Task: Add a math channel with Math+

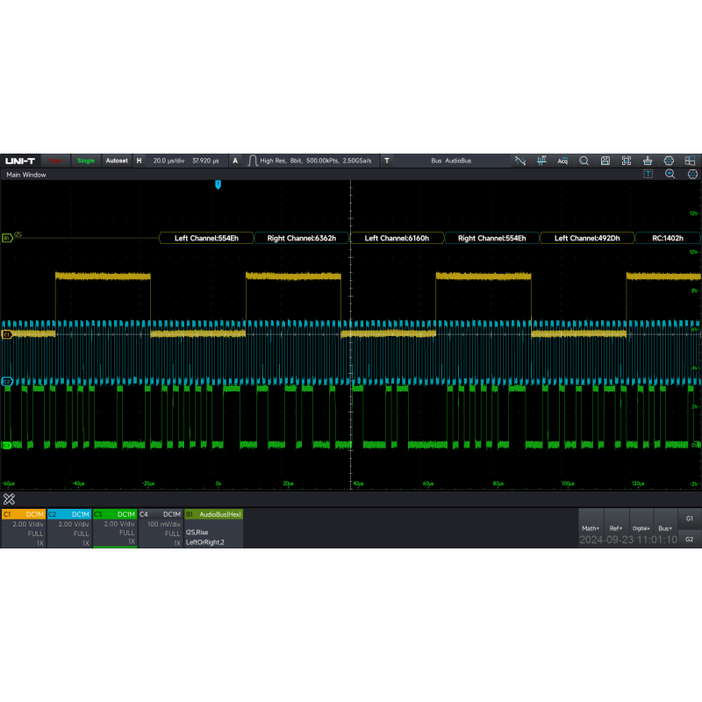Action: 591,528
